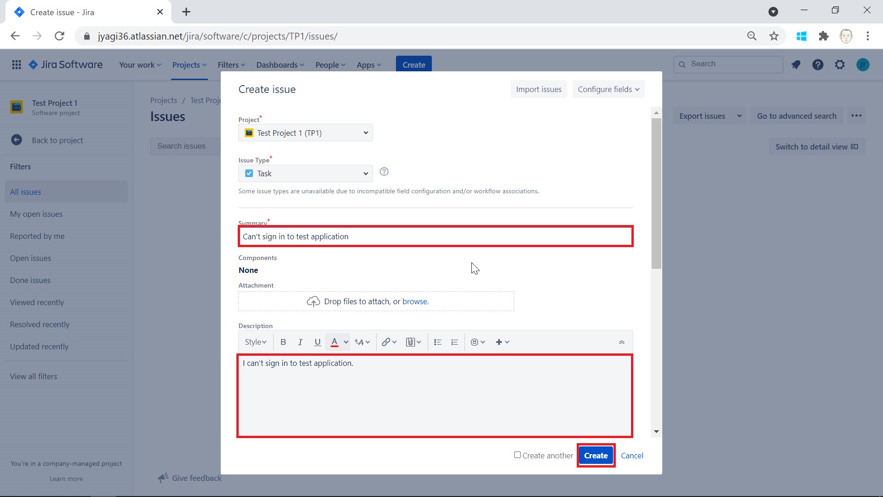The height and width of the screenshot is (497, 883).
Task: Click the Import issues button
Action: pos(539,89)
